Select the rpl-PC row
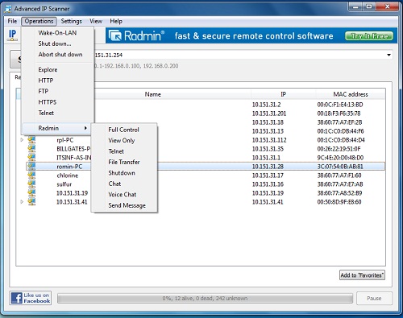 pyautogui.click(x=206, y=140)
